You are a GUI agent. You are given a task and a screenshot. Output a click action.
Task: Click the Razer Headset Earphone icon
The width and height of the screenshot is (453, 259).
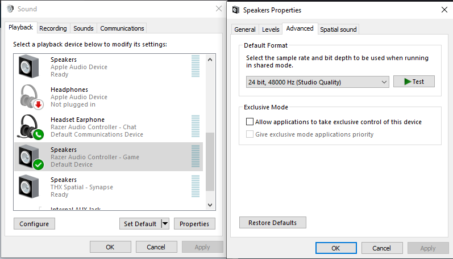click(31, 127)
